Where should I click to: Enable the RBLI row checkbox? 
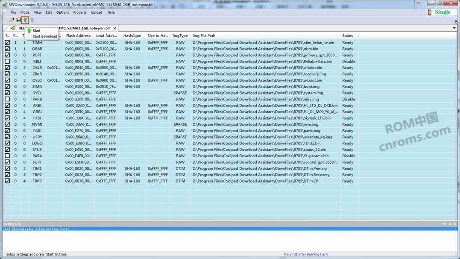point(7,62)
